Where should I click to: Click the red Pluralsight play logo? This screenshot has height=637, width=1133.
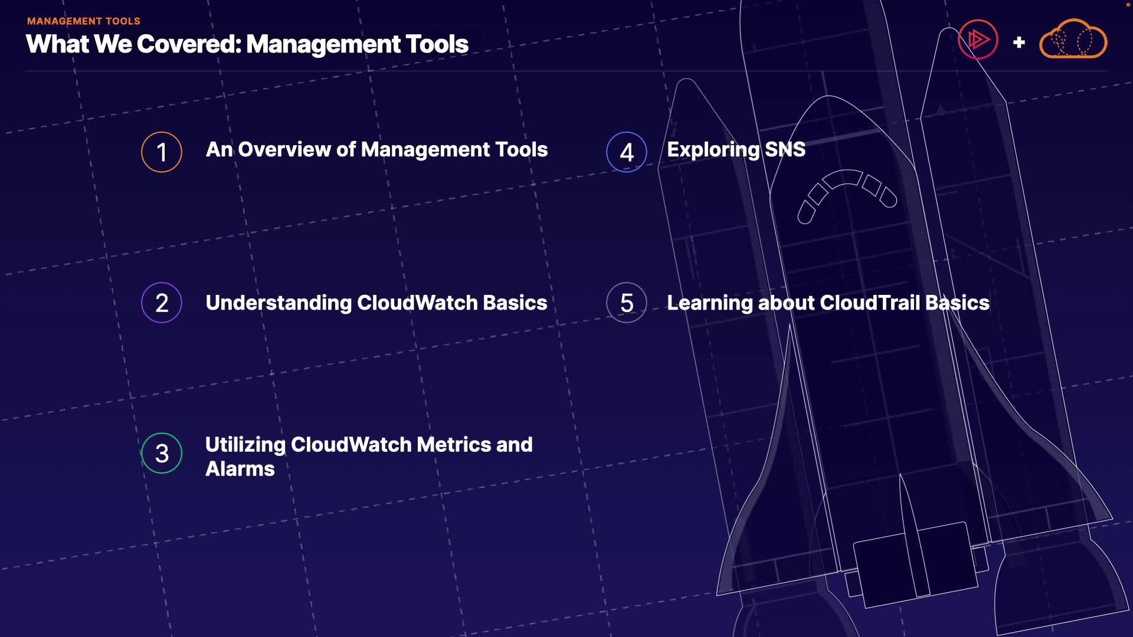(x=978, y=40)
